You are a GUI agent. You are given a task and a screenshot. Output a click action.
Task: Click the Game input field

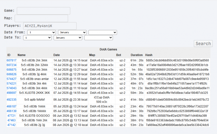44,11
